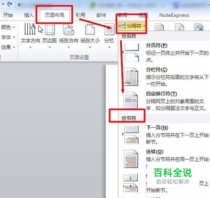Click the page color icon in the ribbon
Viewport: 210px width, 198px height.
[199, 27]
